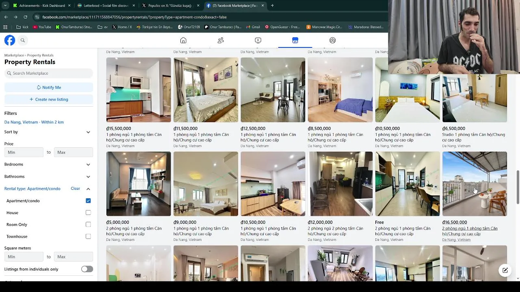Click the Search Marketplace field

pyautogui.click(x=49, y=73)
